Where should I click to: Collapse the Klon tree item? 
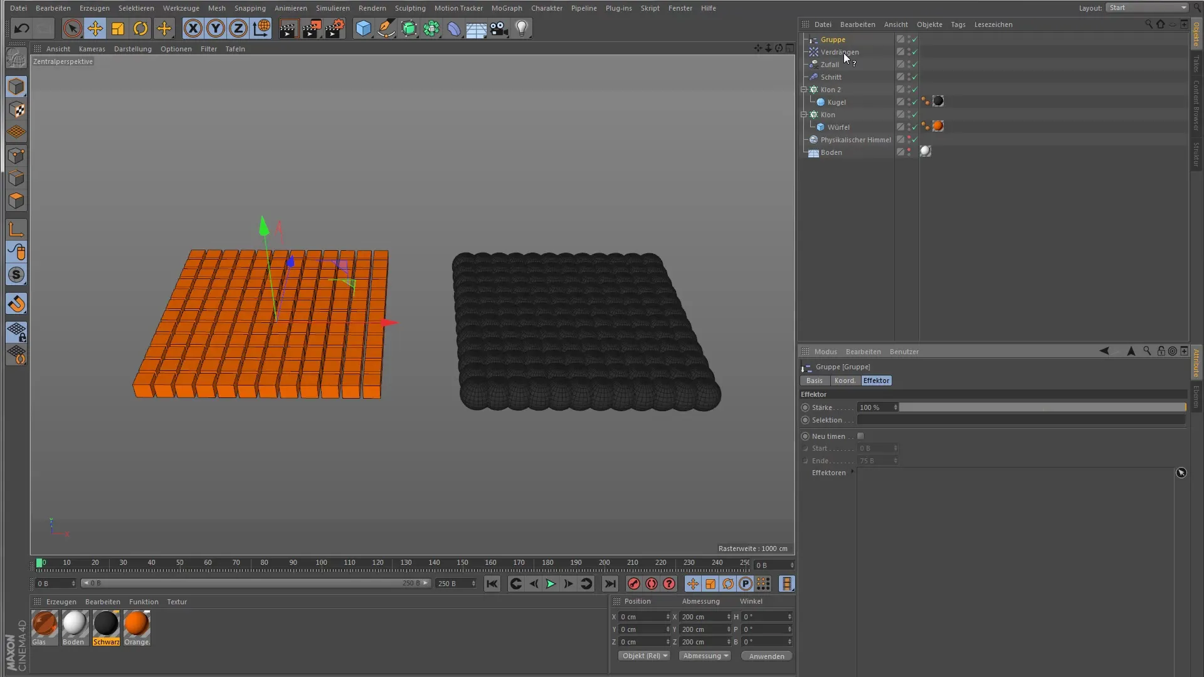coord(804,115)
